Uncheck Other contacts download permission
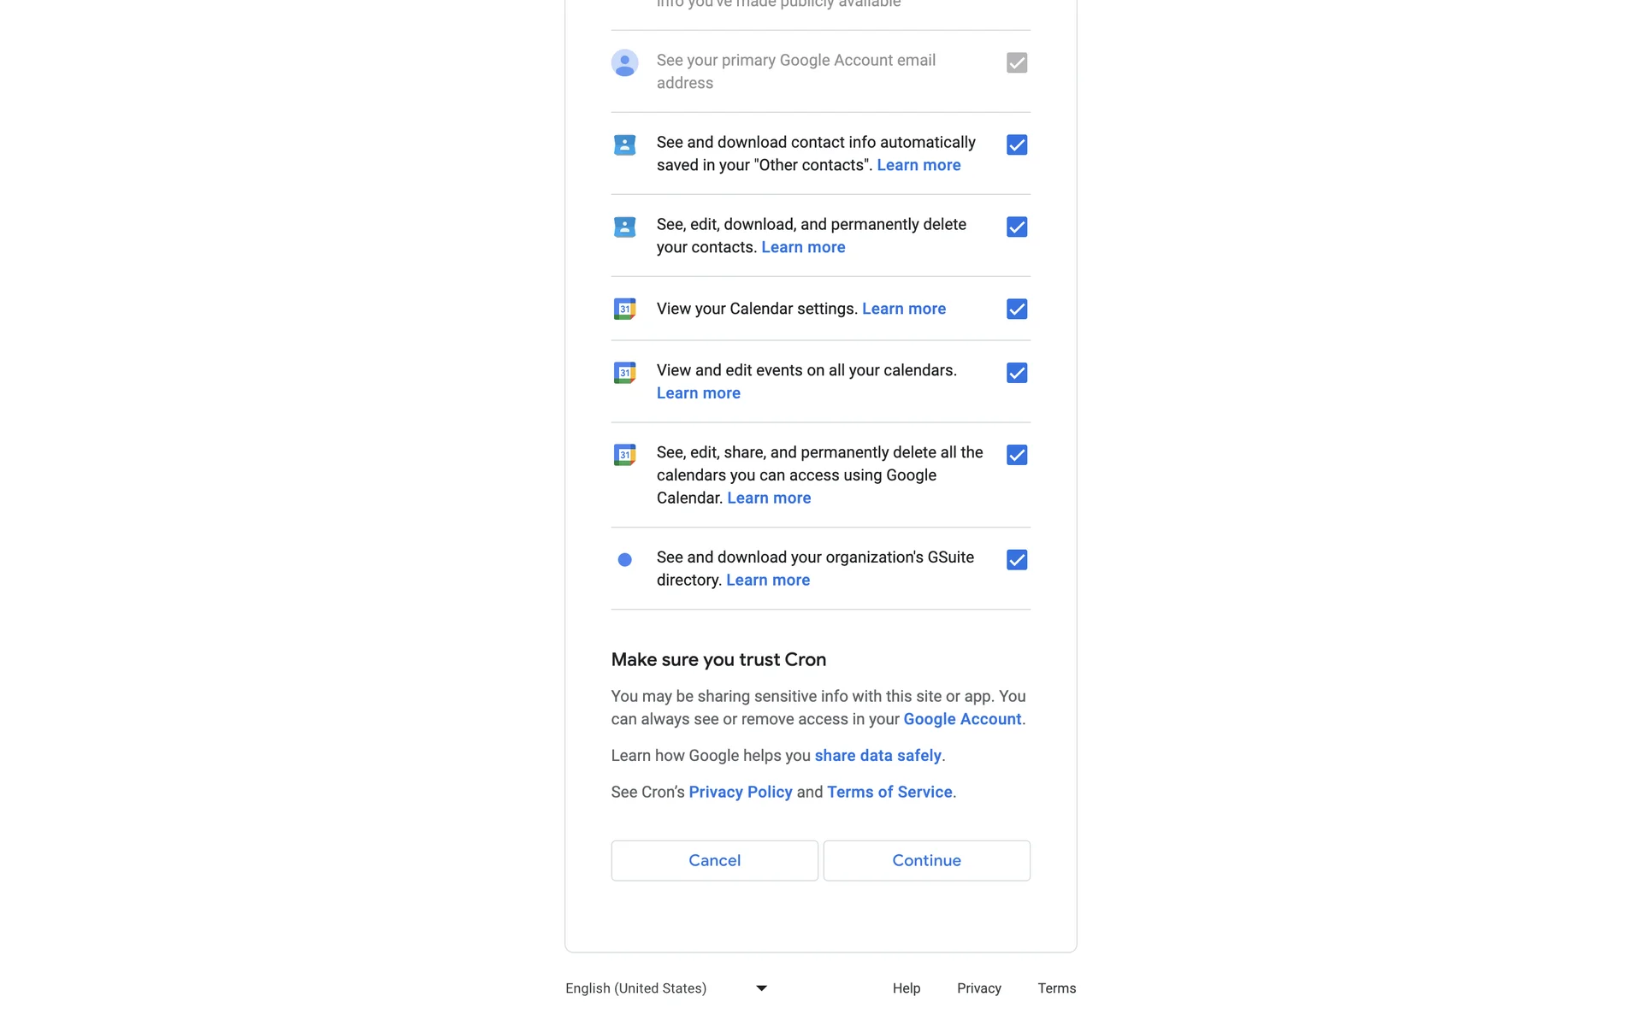The width and height of the screenshot is (1642, 1026). click(1016, 145)
